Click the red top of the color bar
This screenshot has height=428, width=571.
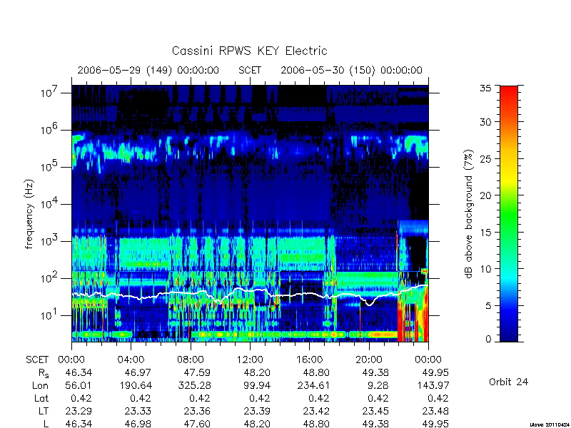509,94
